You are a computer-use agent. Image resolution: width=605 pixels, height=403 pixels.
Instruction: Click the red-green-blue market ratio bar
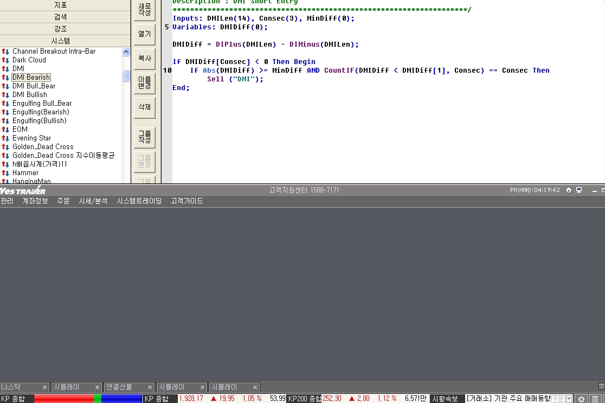[x=88, y=399]
